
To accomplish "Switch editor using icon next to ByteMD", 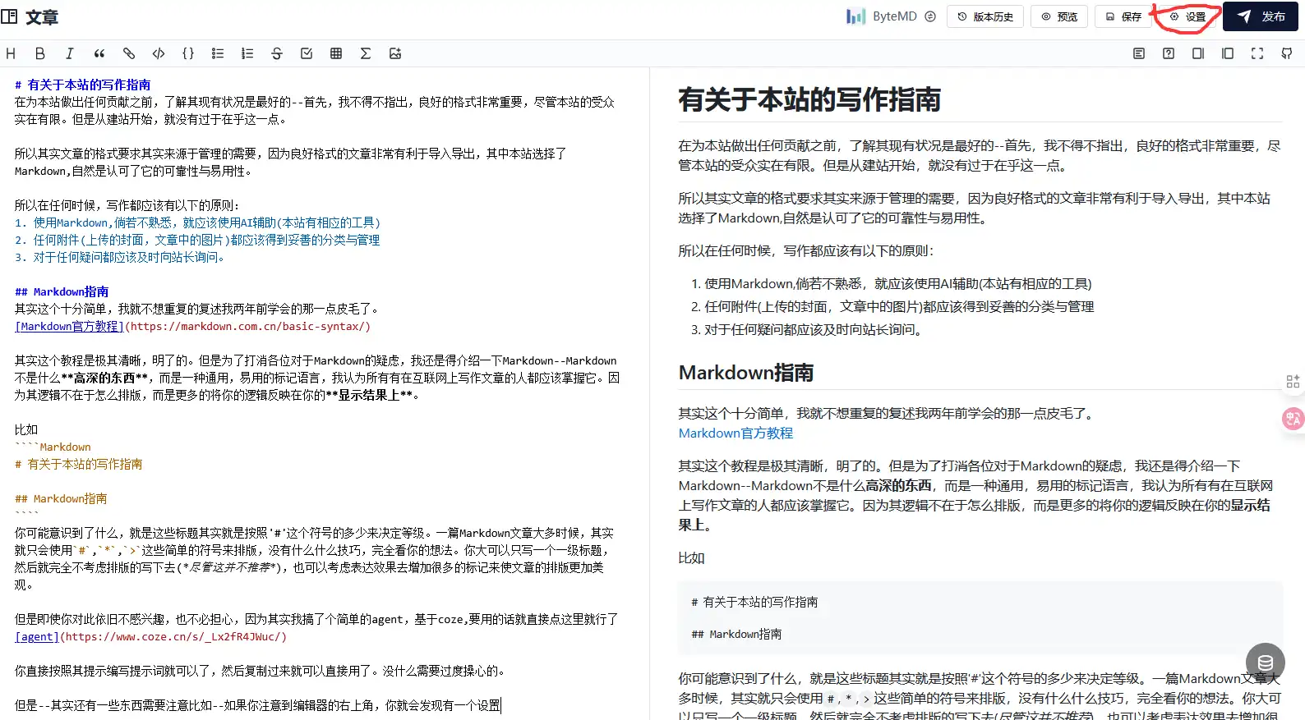I will click(x=930, y=16).
